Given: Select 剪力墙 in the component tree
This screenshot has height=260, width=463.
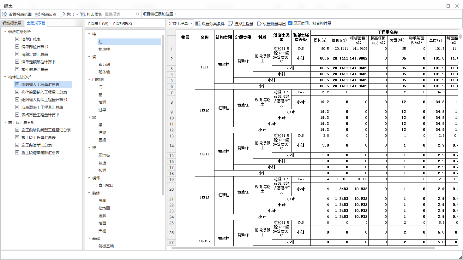Looking at the screenshot, I should pos(104,65).
